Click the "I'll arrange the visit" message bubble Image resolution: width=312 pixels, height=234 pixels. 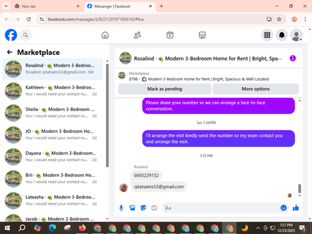(218, 139)
